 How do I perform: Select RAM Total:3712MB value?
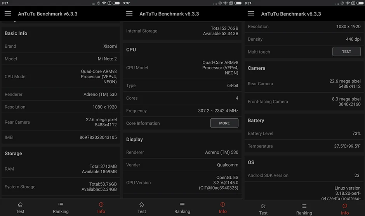point(103,166)
